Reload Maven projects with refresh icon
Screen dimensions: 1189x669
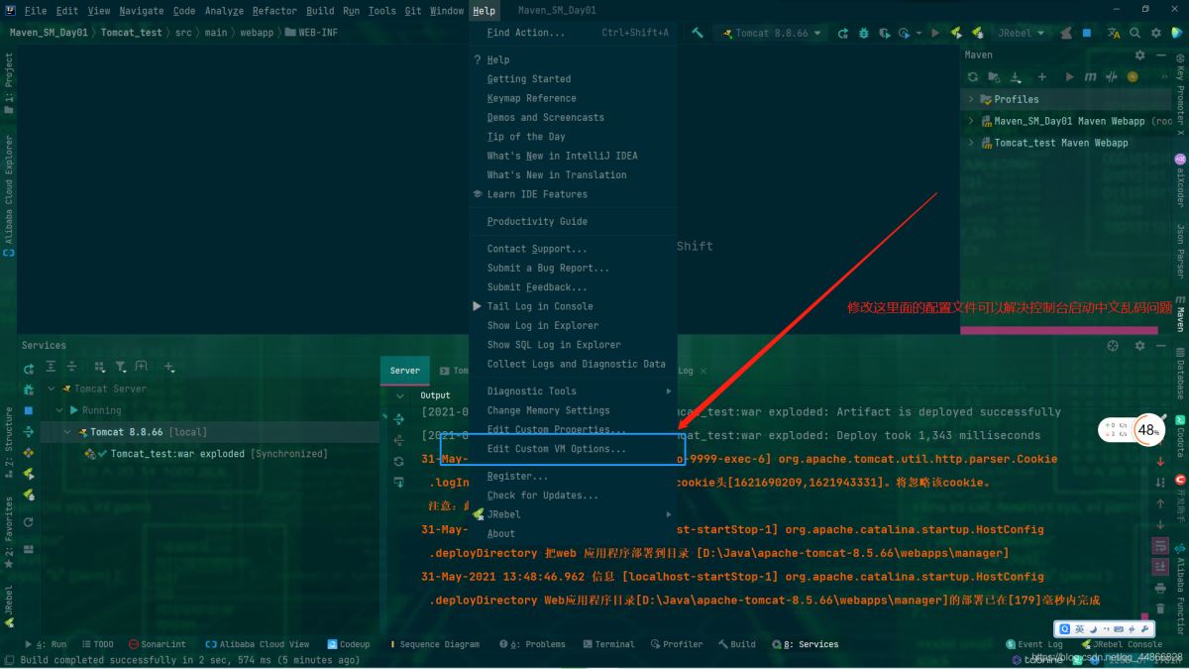point(973,77)
